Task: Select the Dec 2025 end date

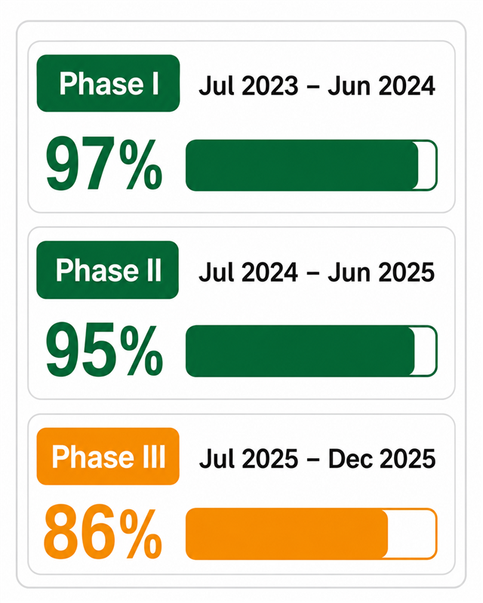Action: [381, 458]
